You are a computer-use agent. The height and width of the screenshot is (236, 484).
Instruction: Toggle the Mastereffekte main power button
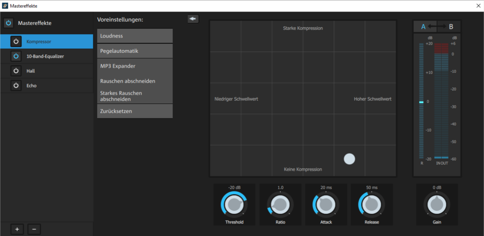(x=9, y=23)
